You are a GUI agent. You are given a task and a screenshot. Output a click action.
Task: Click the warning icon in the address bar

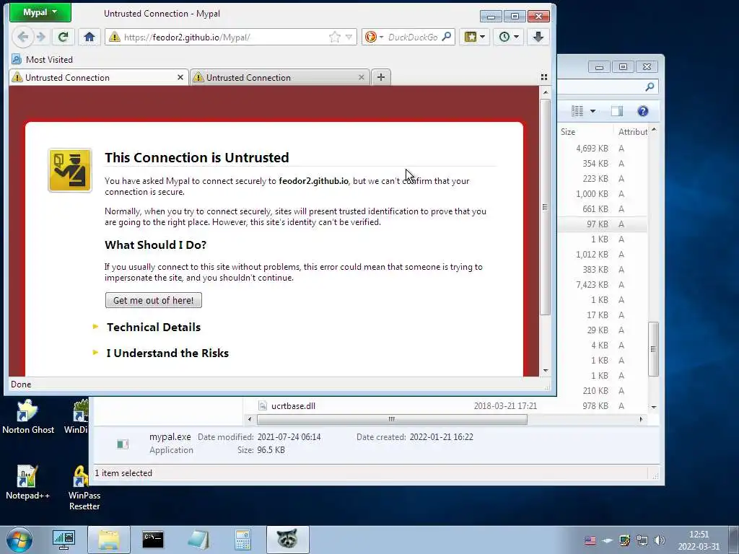(114, 37)
